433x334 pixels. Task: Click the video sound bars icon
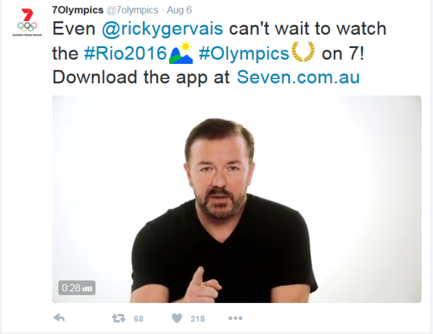click(87, 289)
